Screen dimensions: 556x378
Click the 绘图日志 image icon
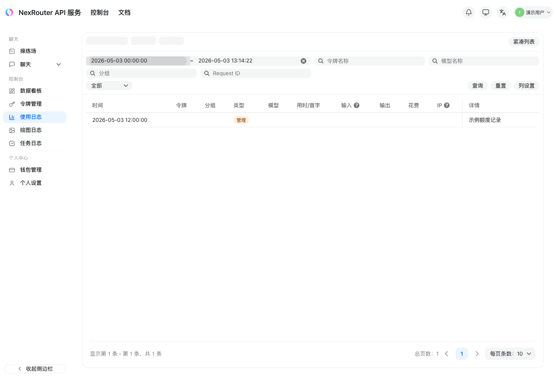pos(12,130)
